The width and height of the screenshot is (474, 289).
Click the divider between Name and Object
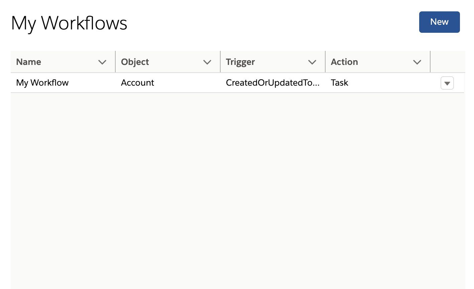point(115,62)
